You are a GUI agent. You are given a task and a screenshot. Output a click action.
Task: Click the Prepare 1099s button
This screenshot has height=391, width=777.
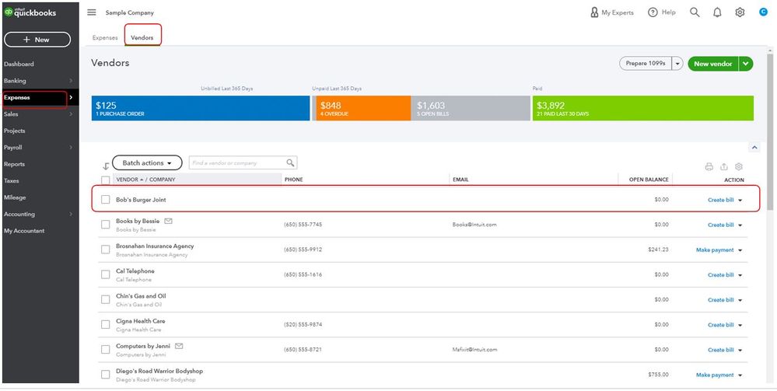pos(646,64)
